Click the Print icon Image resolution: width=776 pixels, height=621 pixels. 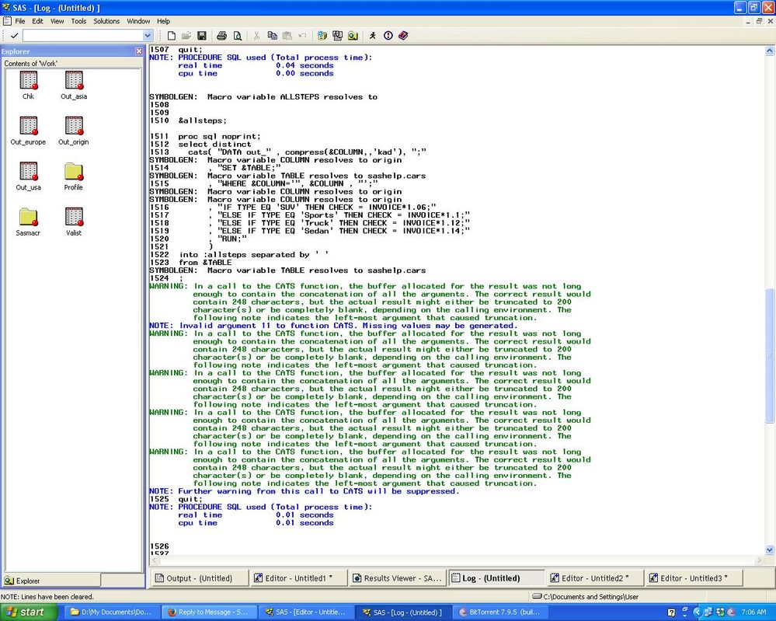point(221,36)
